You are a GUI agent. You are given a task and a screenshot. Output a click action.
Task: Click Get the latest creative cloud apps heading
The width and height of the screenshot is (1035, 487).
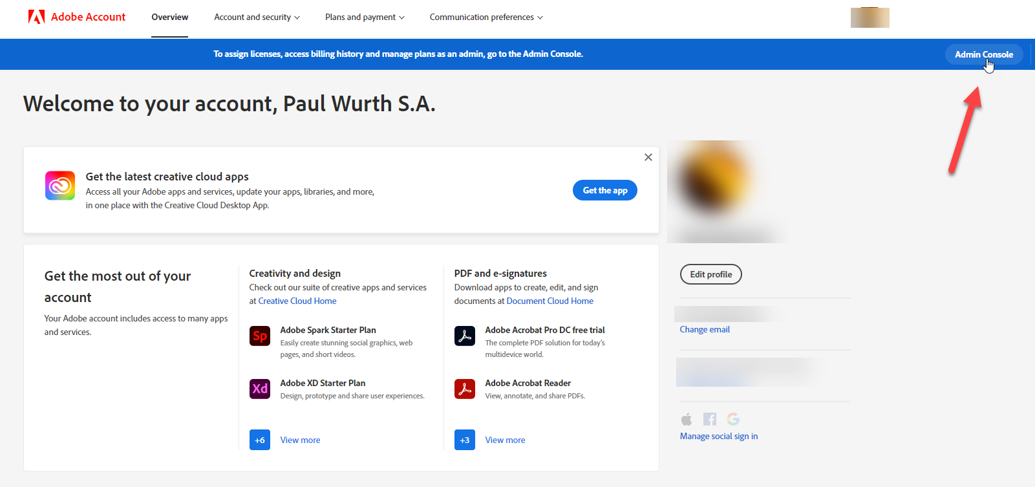[x=167, y=177]
